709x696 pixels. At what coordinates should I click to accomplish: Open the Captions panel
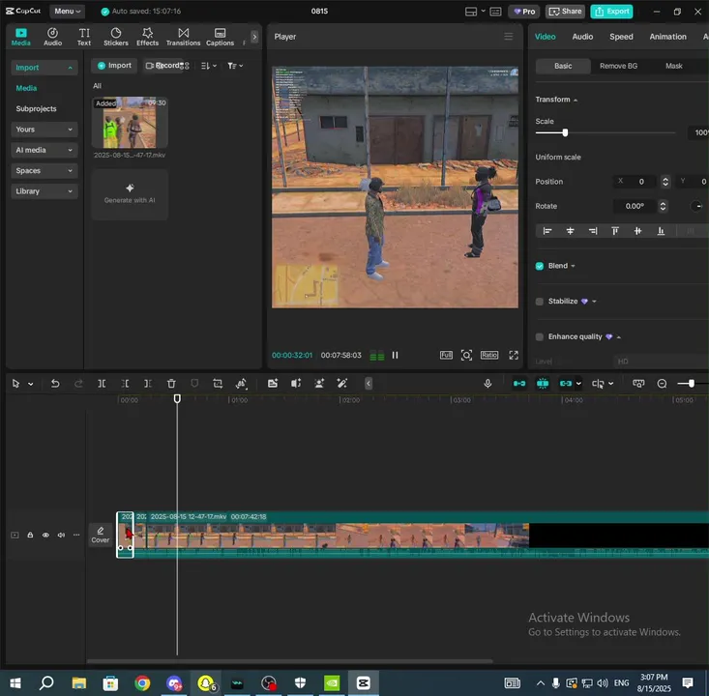coord(220,37)
